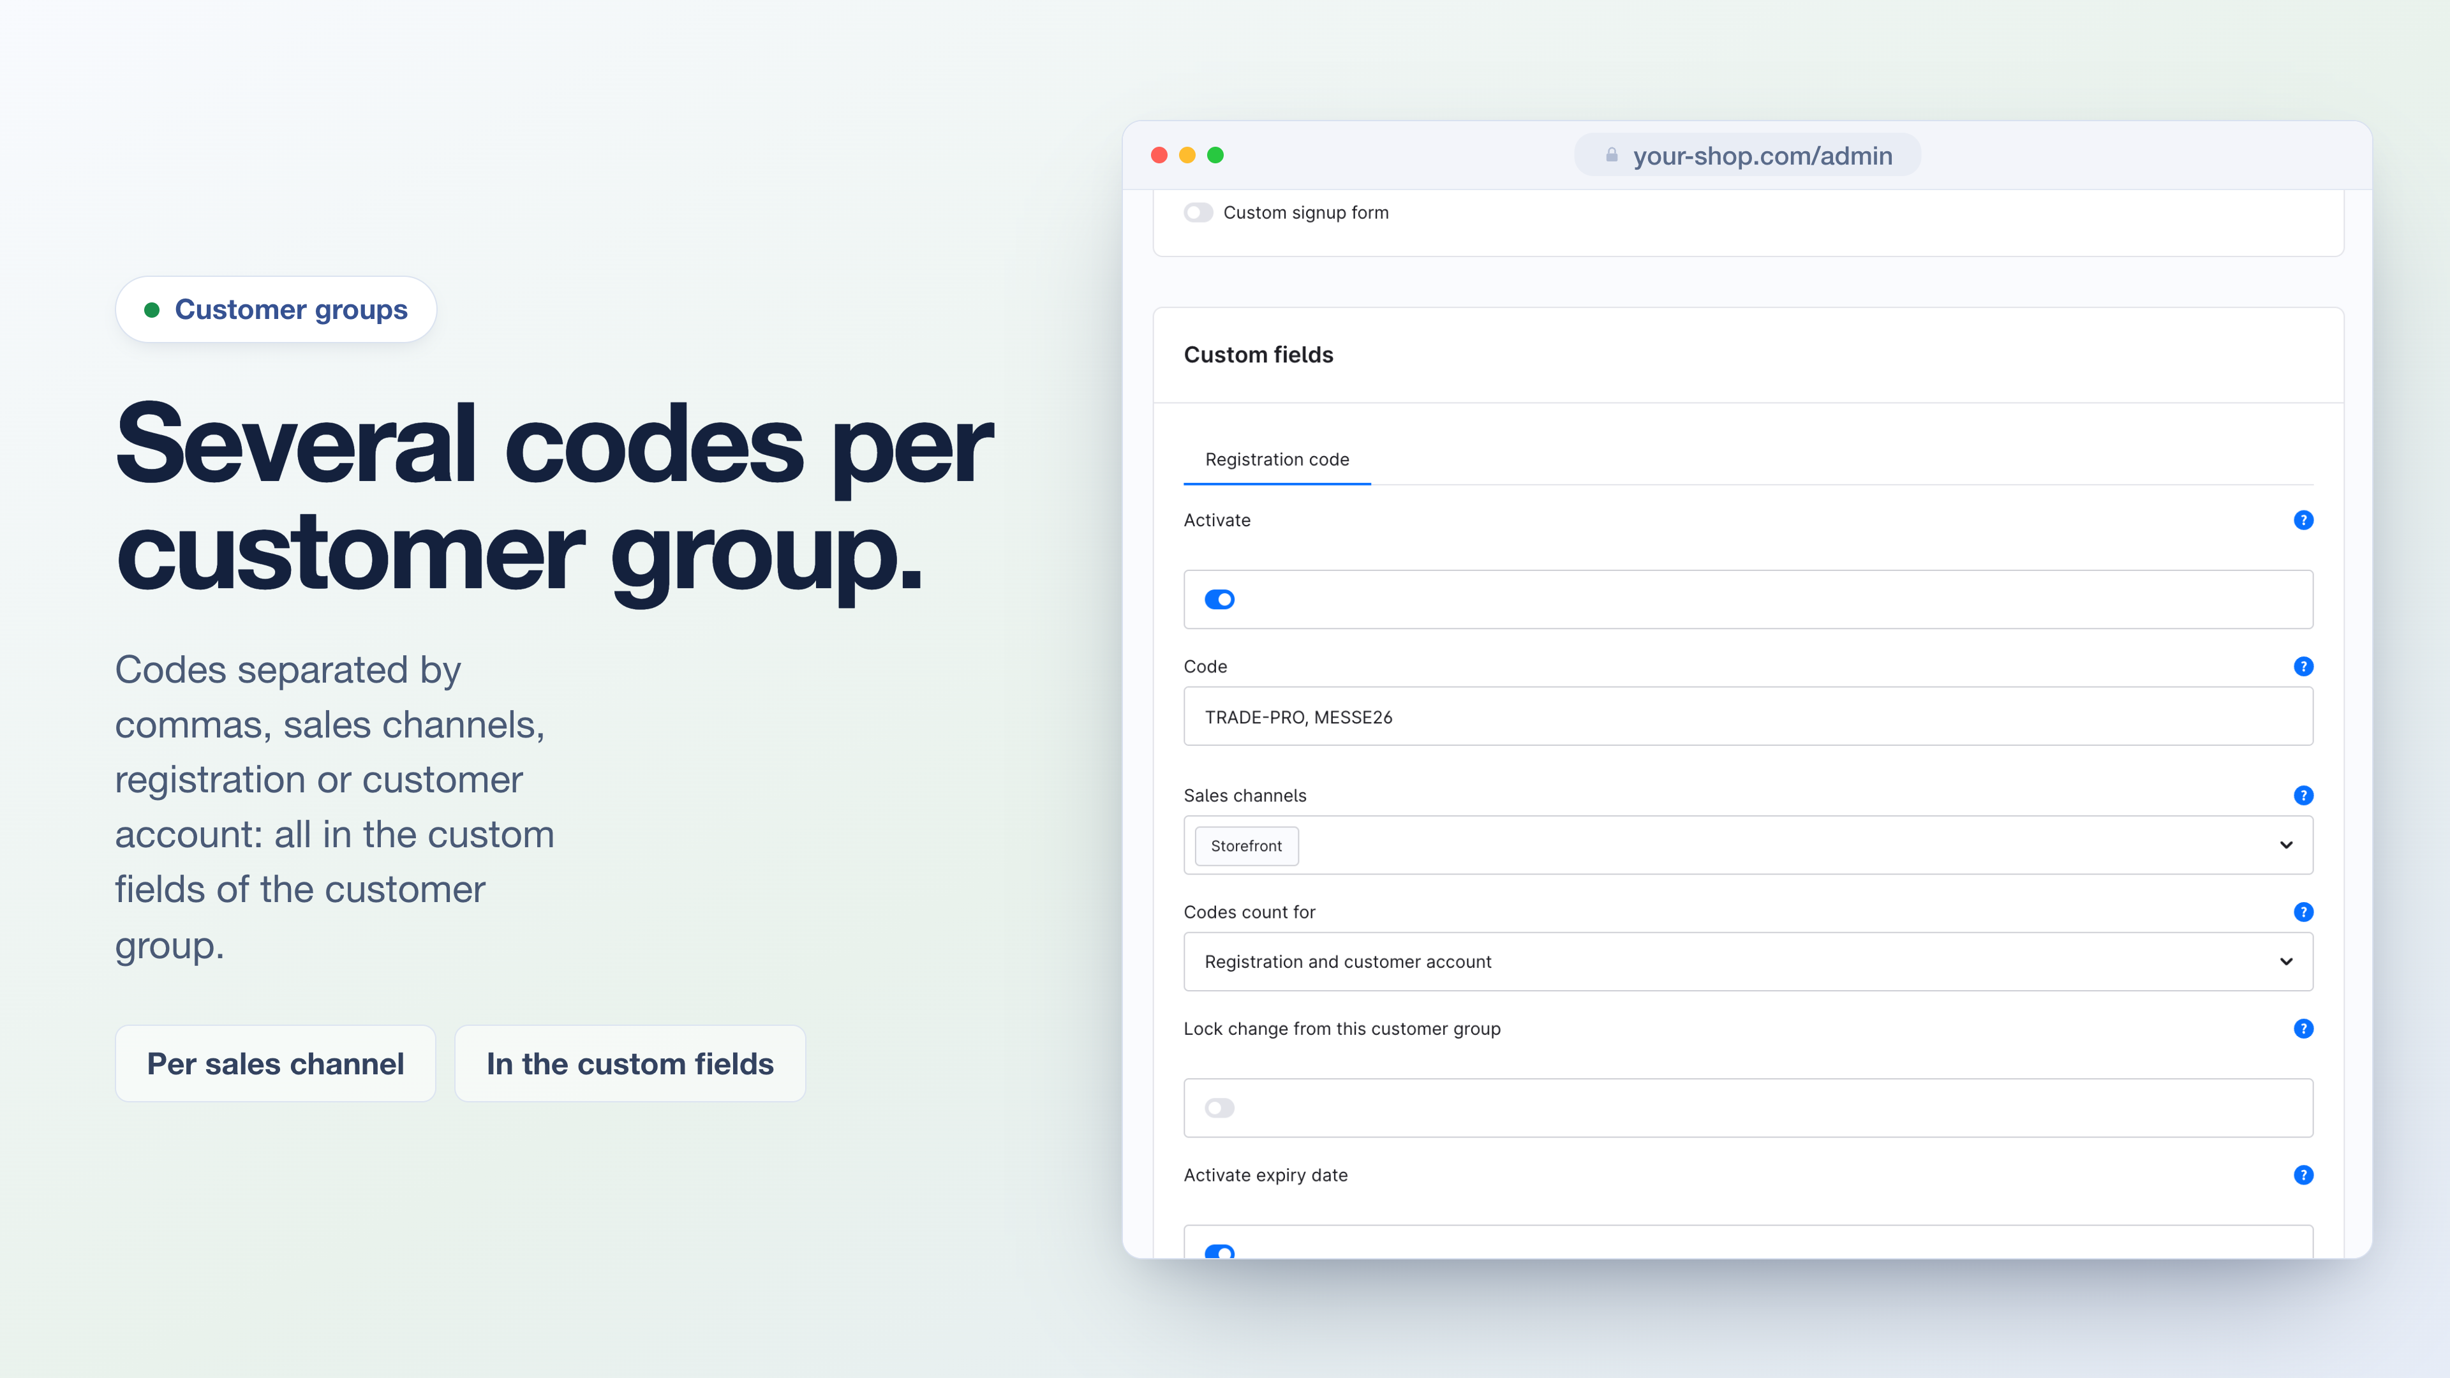This screenshot has height=1378, width=2450.
Task: Toggle the Activate expiry date switch
Action: 1219,1252
